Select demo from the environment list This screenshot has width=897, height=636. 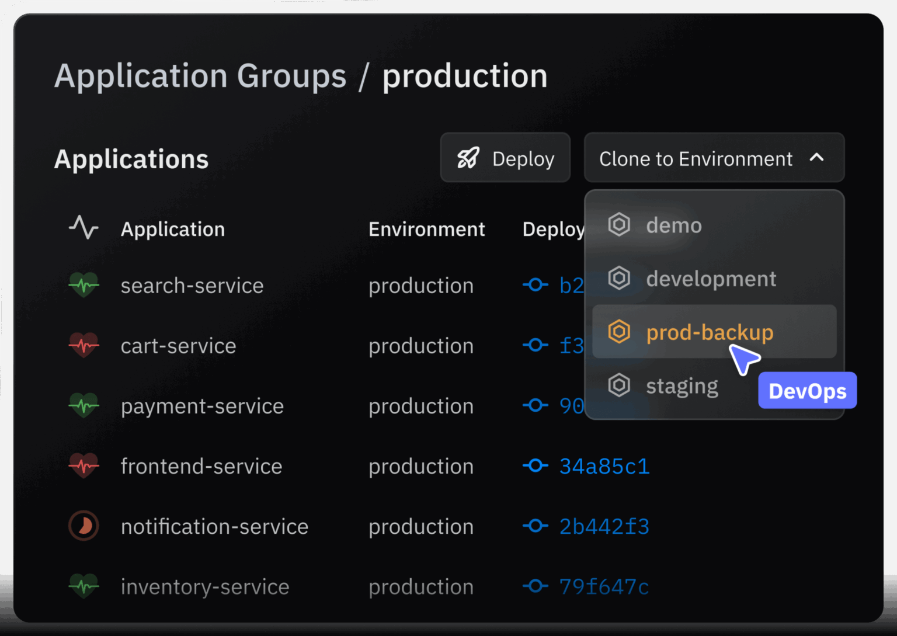coord(673,225)
